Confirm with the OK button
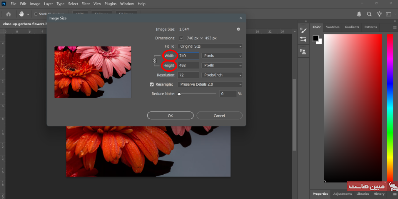The height and width of the screenshot is (199, 398). coord(170,115)
